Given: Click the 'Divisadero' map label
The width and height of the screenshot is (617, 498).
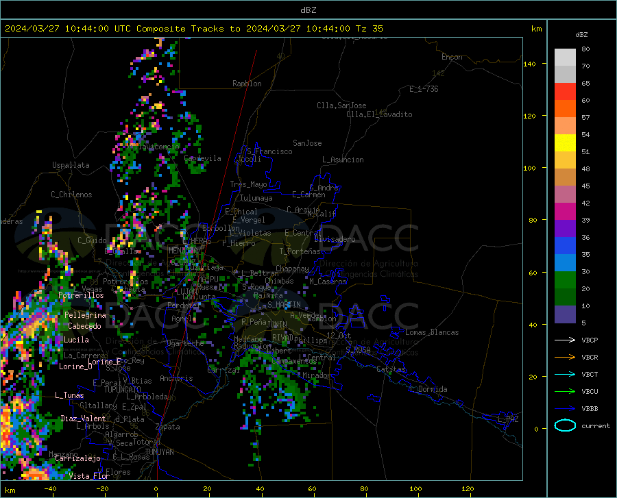Looking at the screenshot, I should point(335,239).
